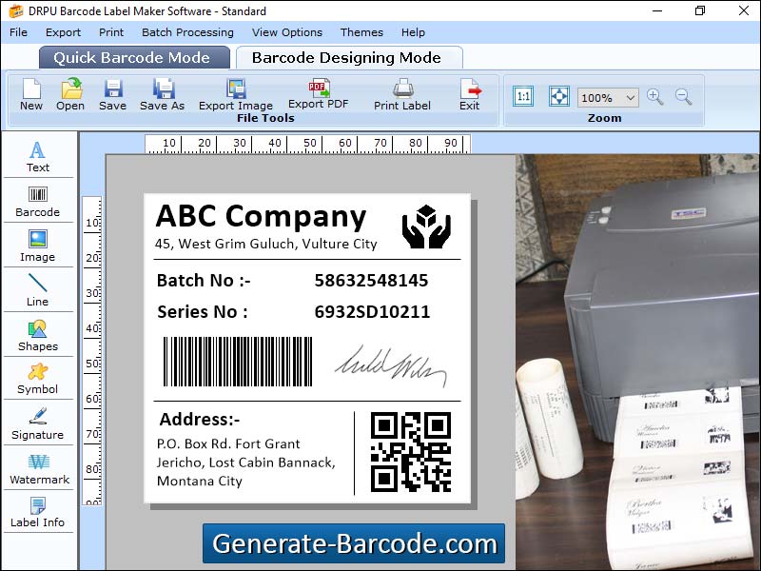The image size is (761, 571).
Task: Fit the label to the window
Action: tap(558, 96)
